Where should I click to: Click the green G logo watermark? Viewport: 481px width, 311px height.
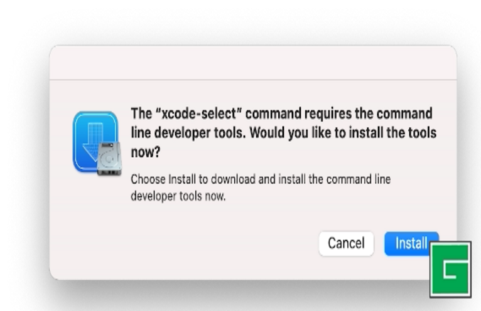[x=450, y=270]
